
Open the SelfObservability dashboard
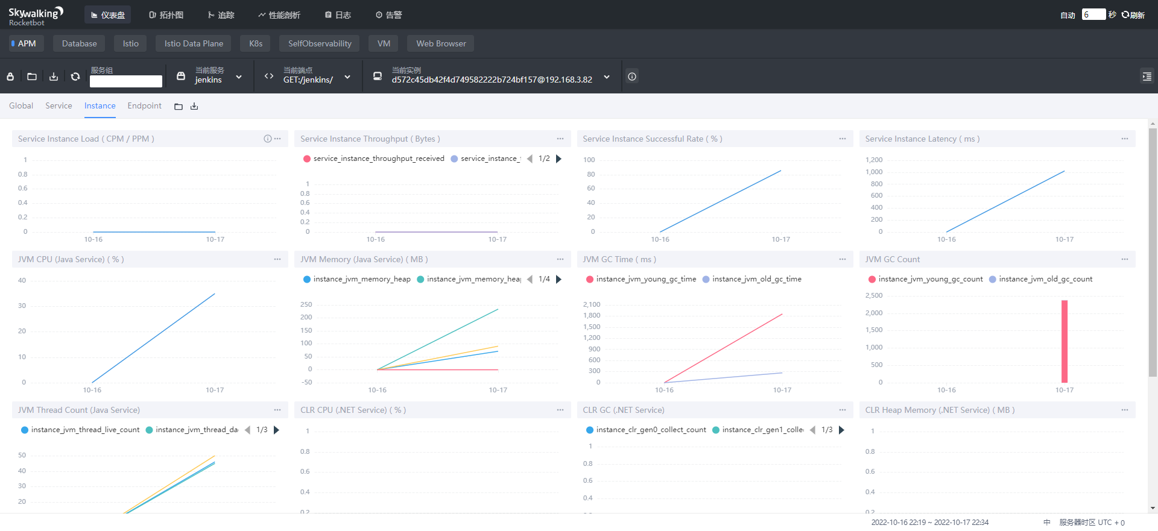pos(320,43)
